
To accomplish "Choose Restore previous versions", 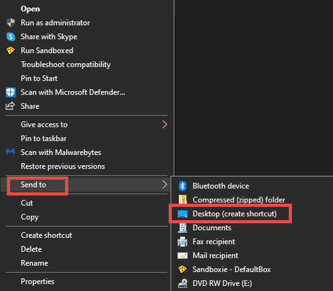I will [63, 166].
